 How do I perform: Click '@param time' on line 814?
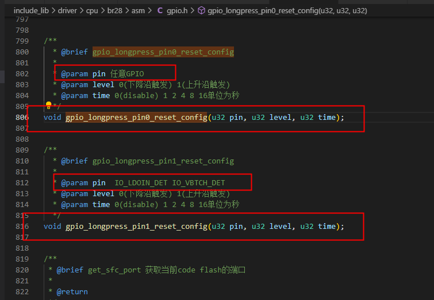tap(86, 205)
